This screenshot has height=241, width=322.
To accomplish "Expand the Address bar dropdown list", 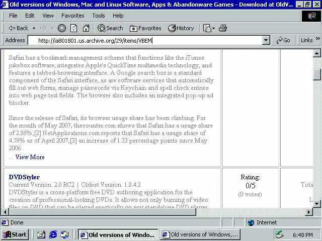I will [266, 40].
